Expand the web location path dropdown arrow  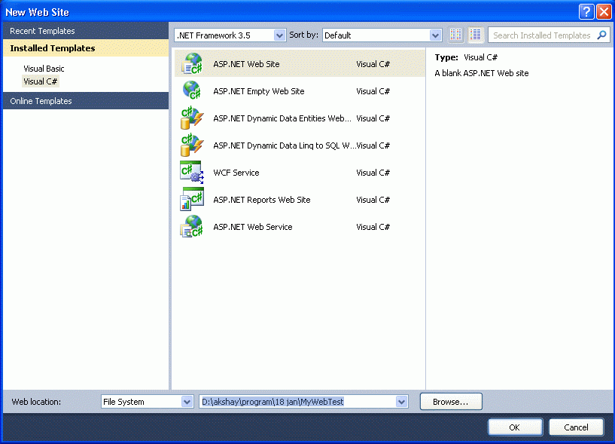pos(401,402)
